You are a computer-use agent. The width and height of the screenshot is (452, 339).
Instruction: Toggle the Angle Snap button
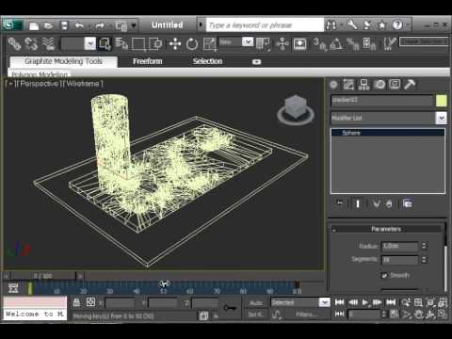(336, 44)
